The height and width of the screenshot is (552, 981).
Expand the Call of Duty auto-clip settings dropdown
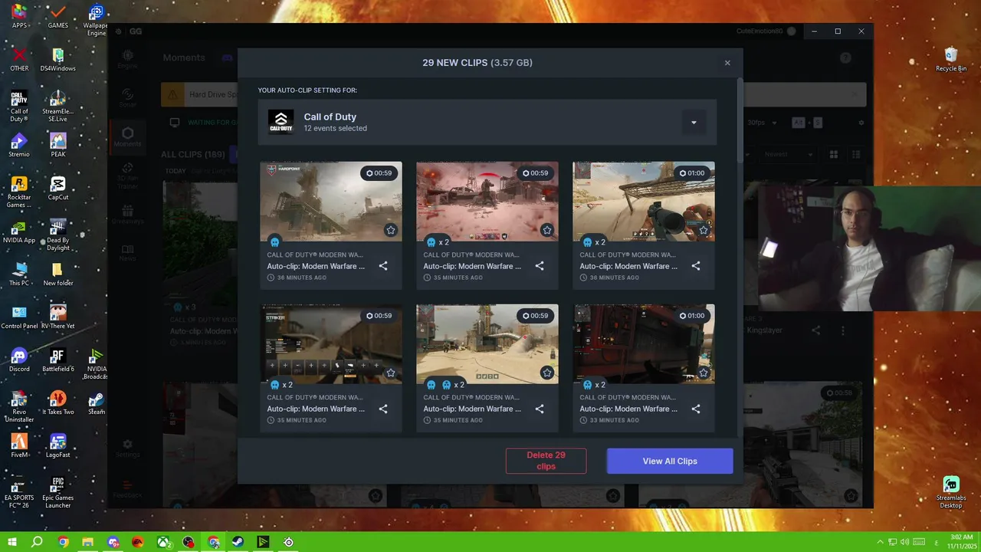click(x=694, y=123)
